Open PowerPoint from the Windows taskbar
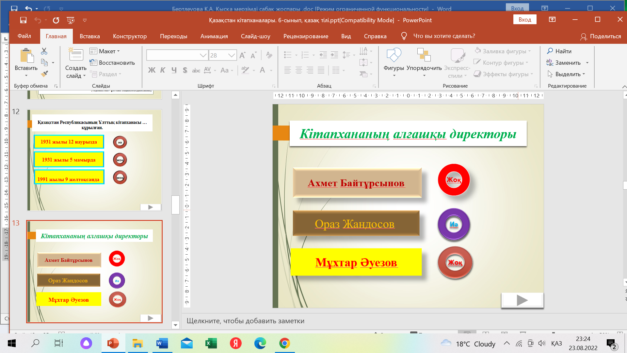This screenshot has width=627, height=353. tap(113, 344)
